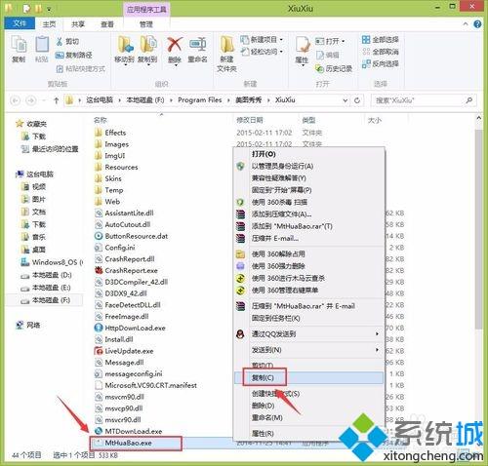Switch to the Manage ribbon tab
The width and height of the screenshot is (488, 466).
[x=146, y=24]
